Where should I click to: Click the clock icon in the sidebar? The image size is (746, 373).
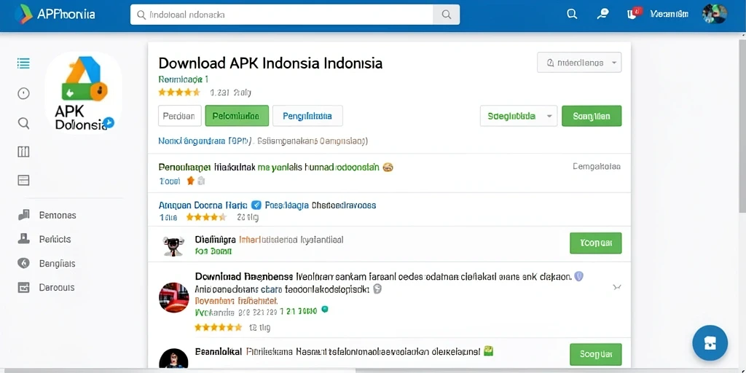click(x=23, y=93)
